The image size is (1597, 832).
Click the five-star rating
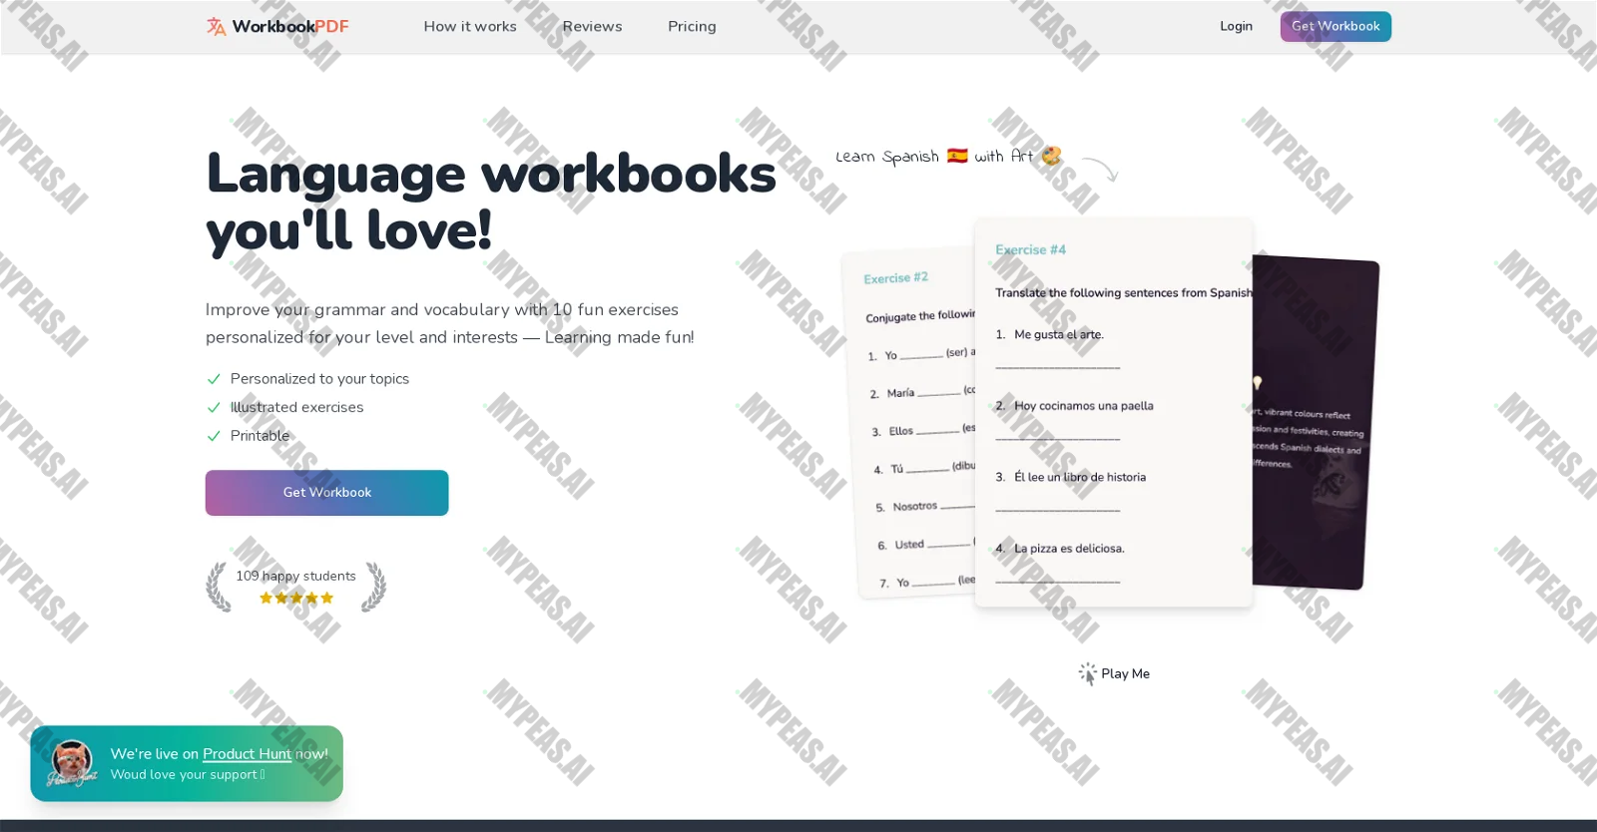[x=296, y=599]
